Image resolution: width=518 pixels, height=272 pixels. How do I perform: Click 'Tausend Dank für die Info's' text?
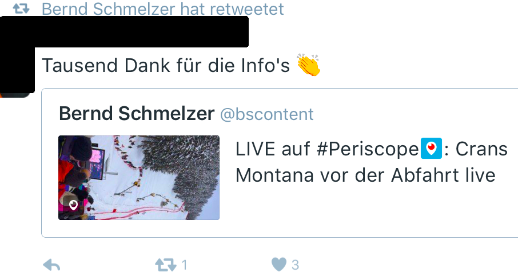coord(166,65)
